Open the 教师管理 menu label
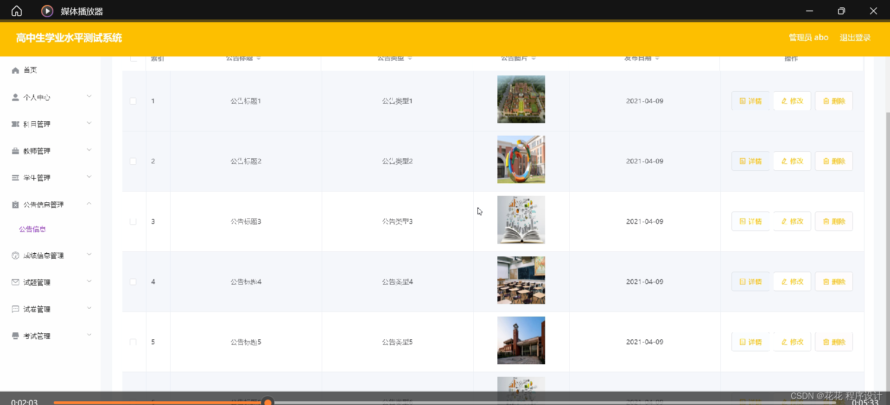890x405 pixels. [37, 151]
